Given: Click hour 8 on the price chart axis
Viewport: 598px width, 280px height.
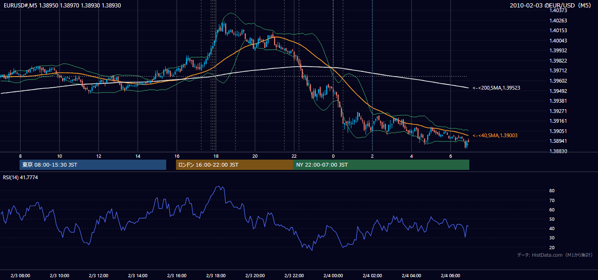Looking at the screenshot, I should (20, 156).
